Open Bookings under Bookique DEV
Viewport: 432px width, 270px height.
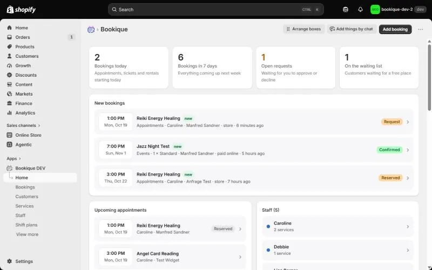[25, 187]
